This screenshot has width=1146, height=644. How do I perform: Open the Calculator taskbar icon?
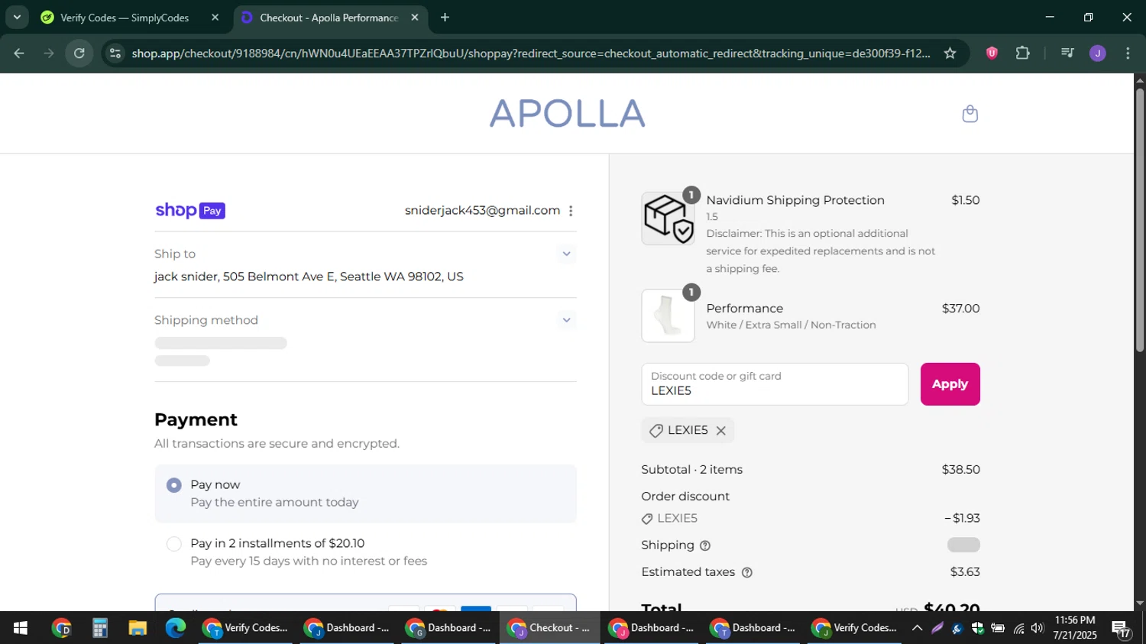click(x=100, y=629)
